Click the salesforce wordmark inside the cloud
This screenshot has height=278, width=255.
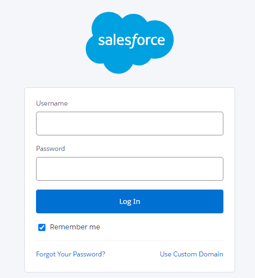131,40
